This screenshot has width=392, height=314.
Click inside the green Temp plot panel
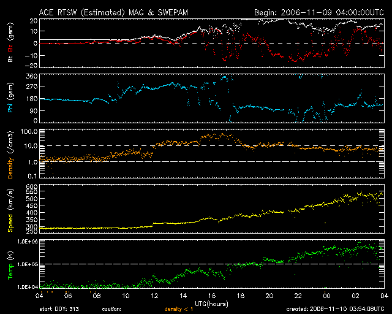(x=212, y=264)
